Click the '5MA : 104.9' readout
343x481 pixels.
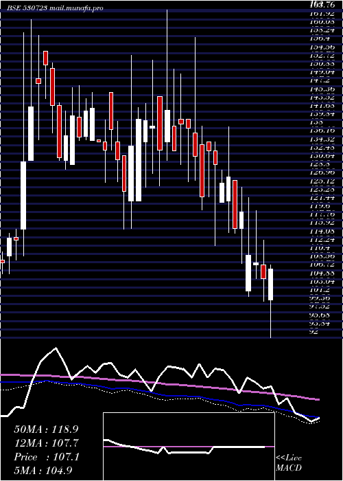tap(44, 470)
